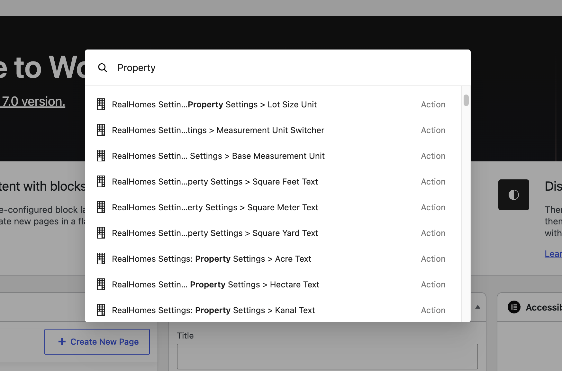Click the building icon beside Square Meter Text

tap(101, 207)
